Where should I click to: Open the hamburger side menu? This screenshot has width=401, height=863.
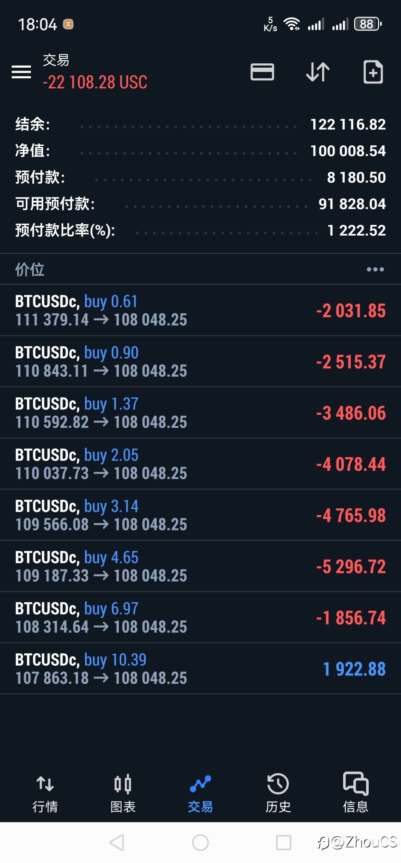(x=21, y=72)
